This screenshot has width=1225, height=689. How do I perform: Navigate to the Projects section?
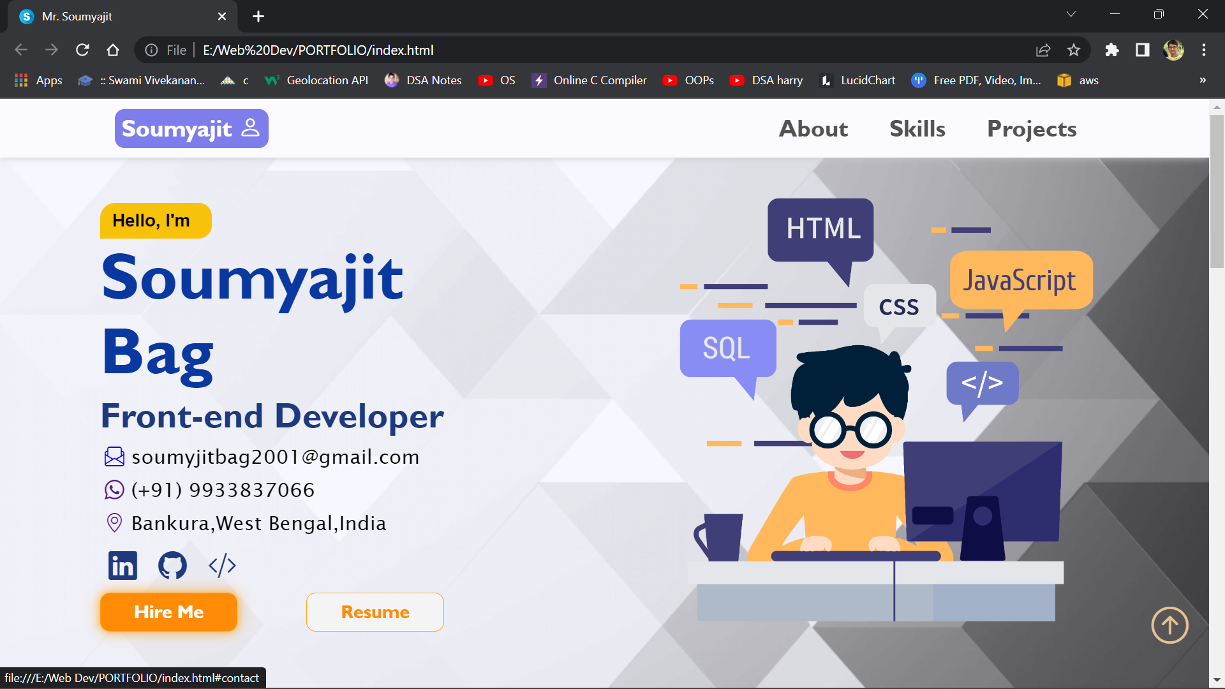coord(1032,129)
